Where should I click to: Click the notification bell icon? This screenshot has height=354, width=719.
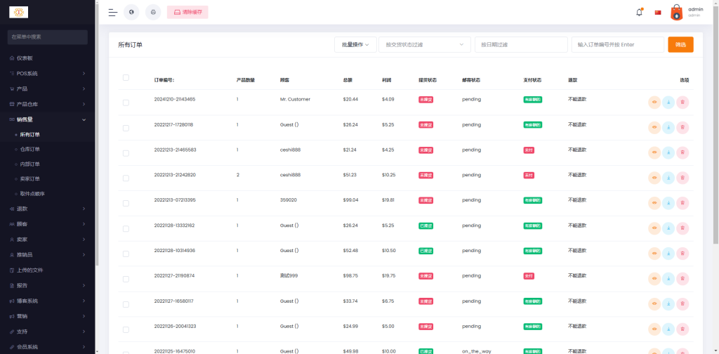point(639,12)
